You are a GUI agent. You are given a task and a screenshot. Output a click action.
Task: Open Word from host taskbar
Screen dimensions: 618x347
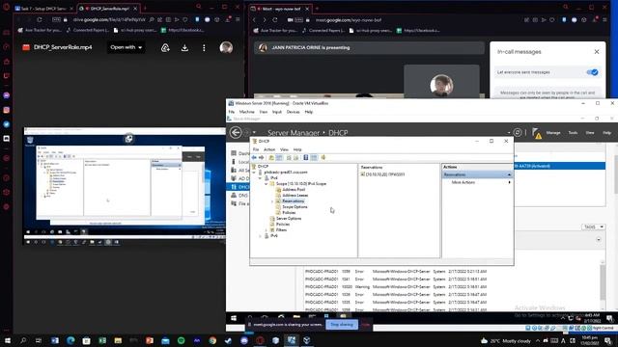point(55,340)
